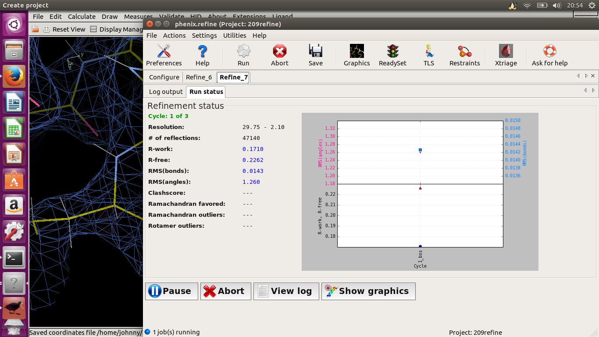
Task: Switch to the Configure tab
Action: 164,77
